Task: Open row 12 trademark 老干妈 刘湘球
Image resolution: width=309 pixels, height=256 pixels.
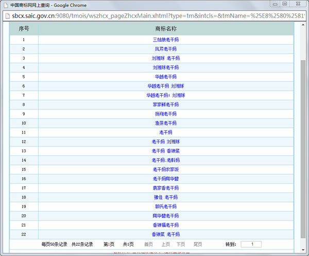Action: tap(166, 142)
